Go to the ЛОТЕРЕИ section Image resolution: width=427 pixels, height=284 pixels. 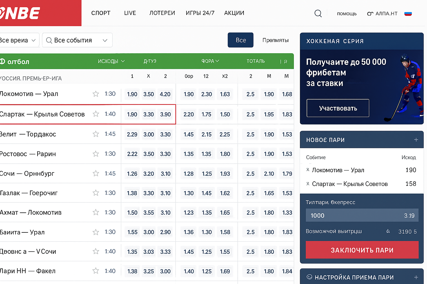pos(162,13)
